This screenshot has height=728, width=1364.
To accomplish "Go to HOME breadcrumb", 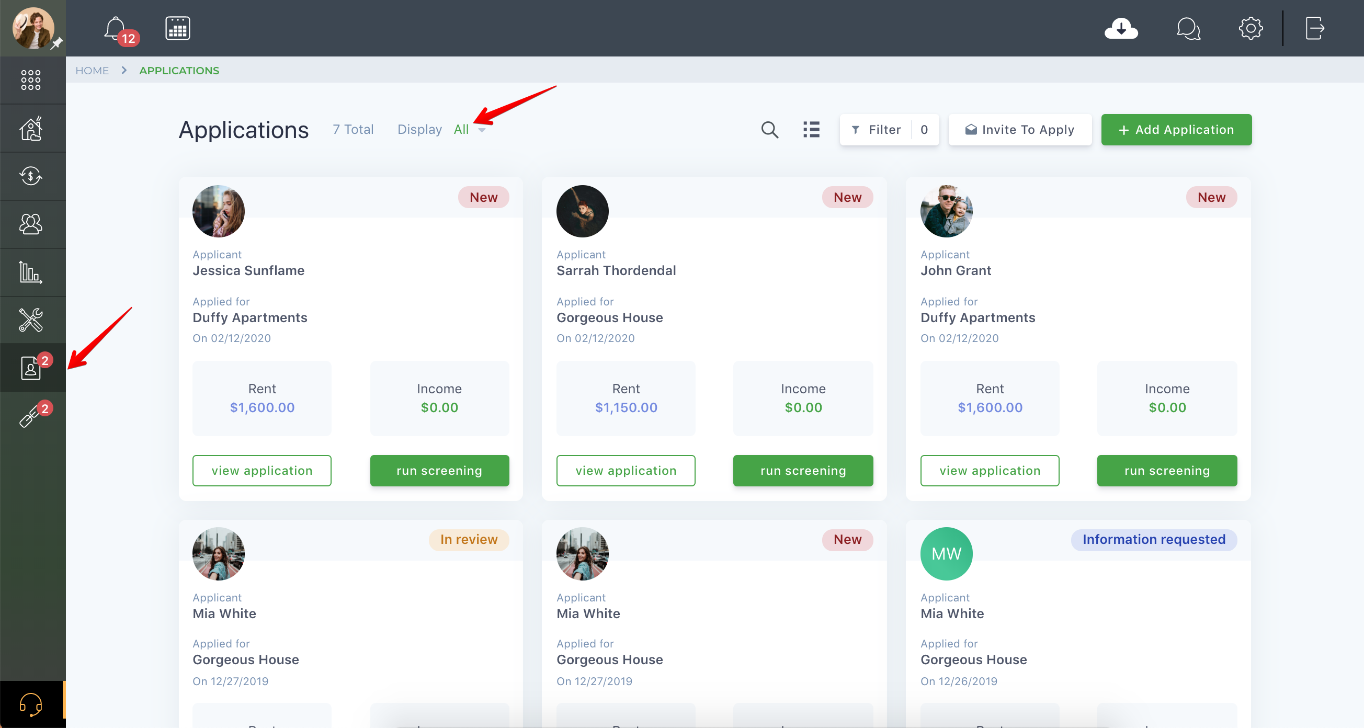I will coord(92,71).
